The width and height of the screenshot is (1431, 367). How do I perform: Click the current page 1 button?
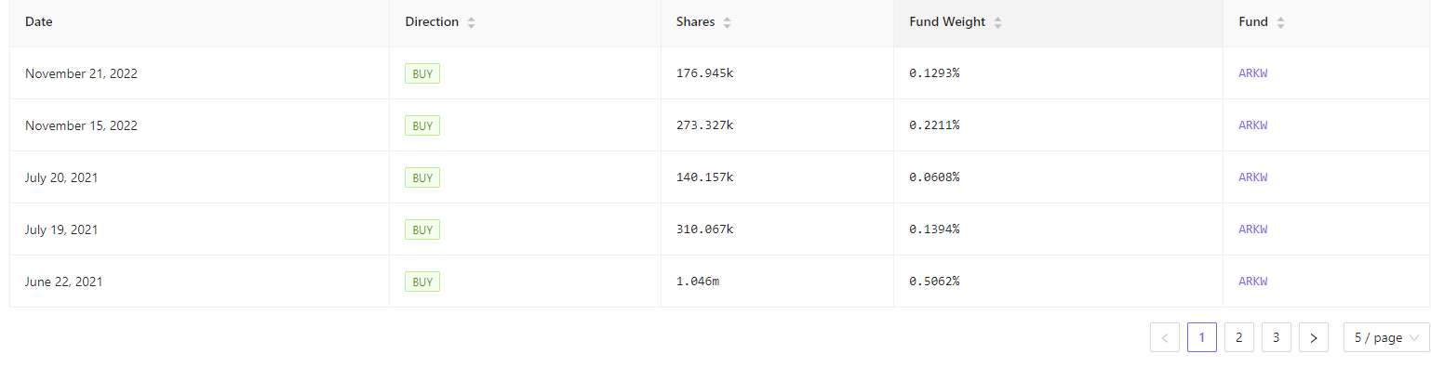[x=1202, y=337]
